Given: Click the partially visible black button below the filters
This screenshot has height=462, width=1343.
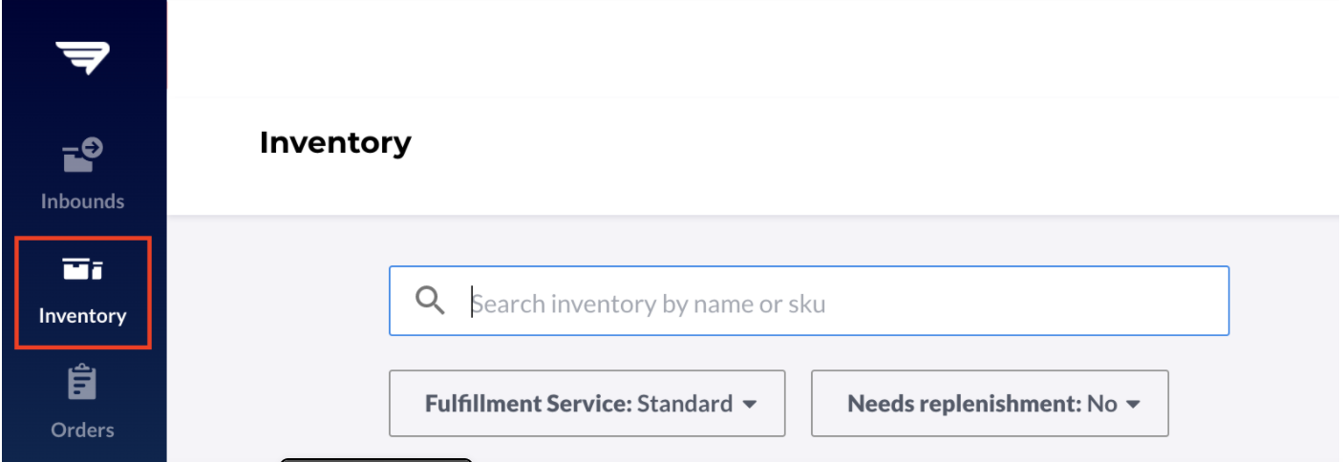Looking at the screenshot, I should (x=376, y=459).
